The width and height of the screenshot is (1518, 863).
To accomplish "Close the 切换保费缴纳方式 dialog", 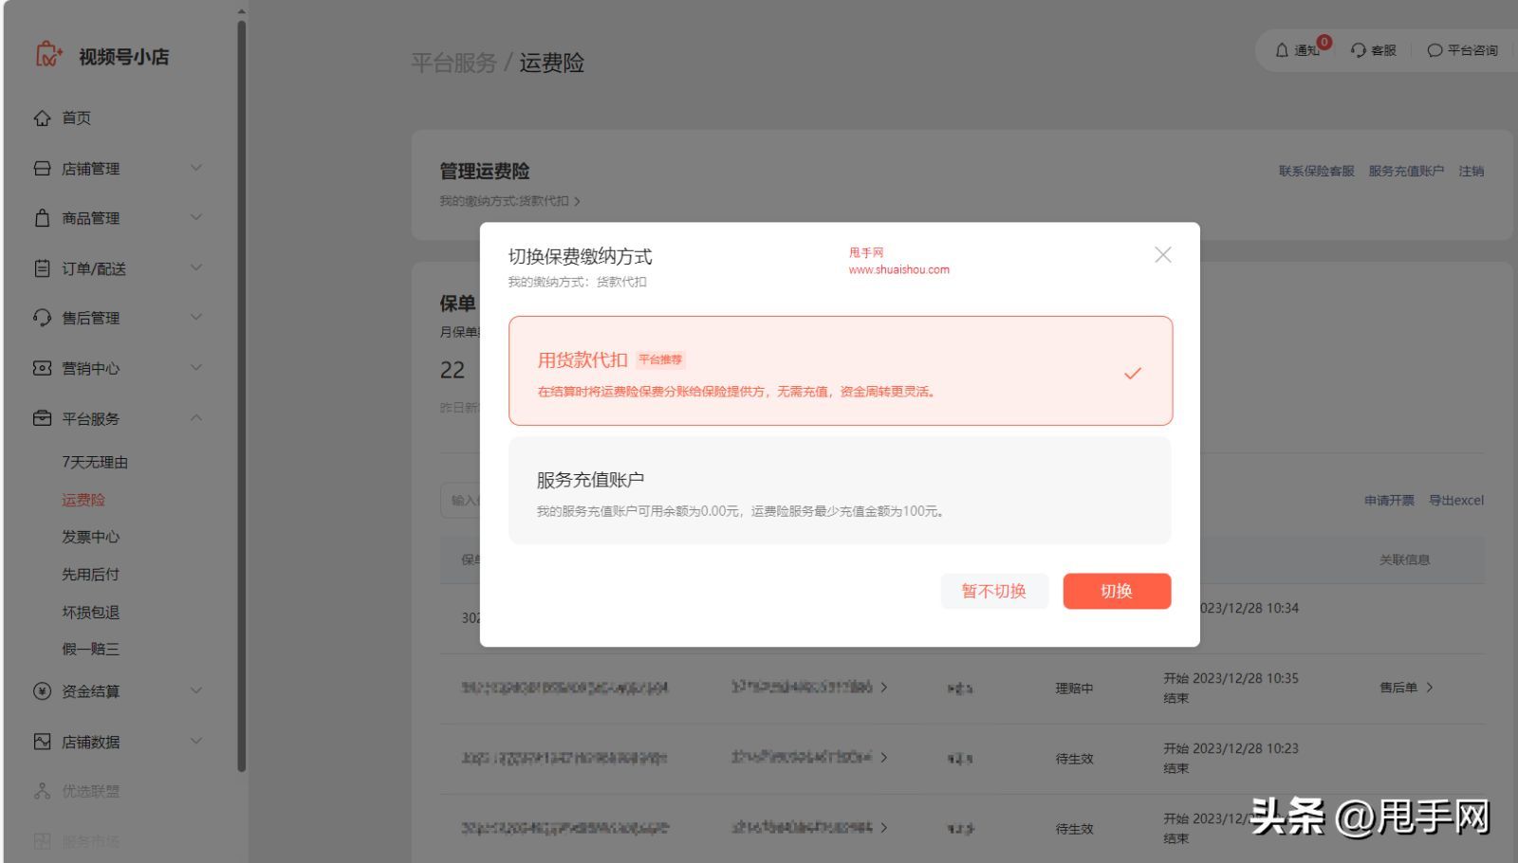I will point(1162,255).
